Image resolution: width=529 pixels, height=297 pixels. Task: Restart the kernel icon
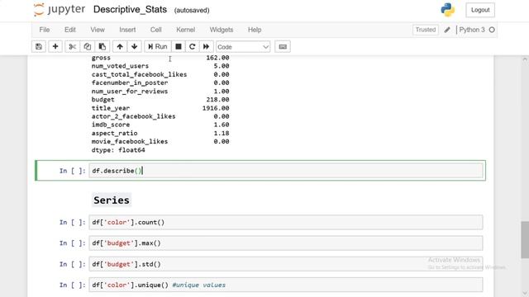click(x=193, y=47)
